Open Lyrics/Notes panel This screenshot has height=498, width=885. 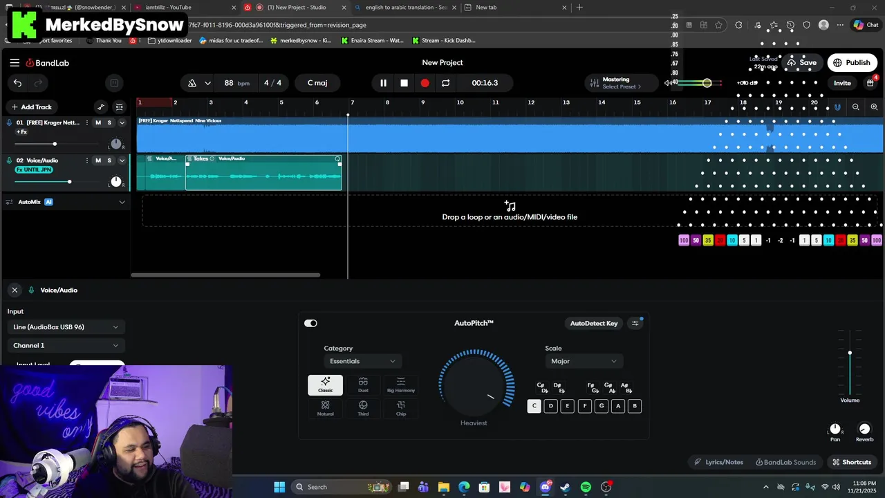point(718,462)
